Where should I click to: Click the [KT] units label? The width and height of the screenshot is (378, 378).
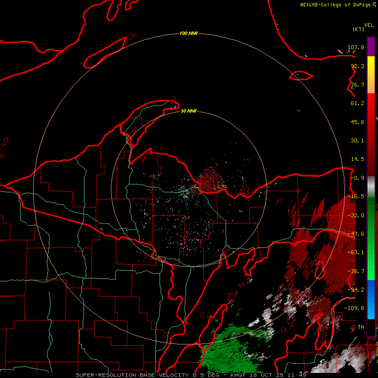[x=359, y=29]
